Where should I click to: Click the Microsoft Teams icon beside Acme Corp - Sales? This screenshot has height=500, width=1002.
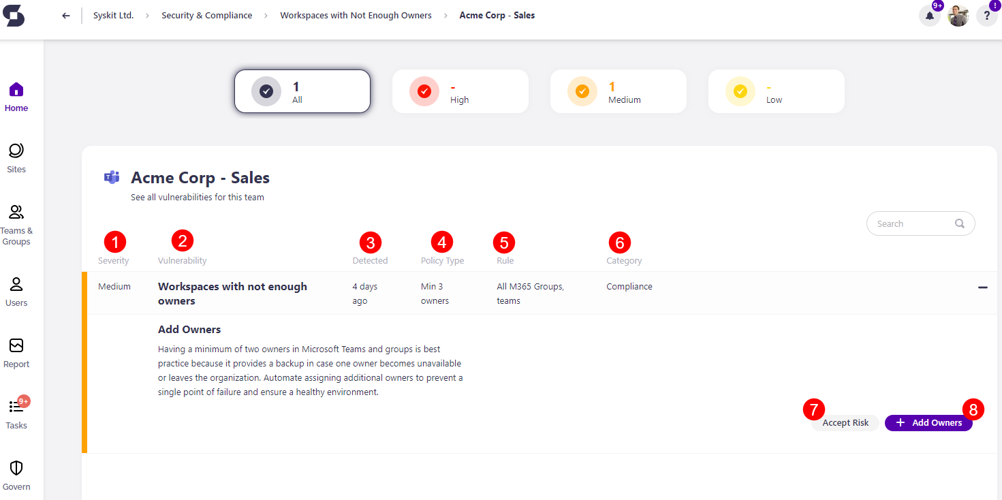(x=112, y=177)
